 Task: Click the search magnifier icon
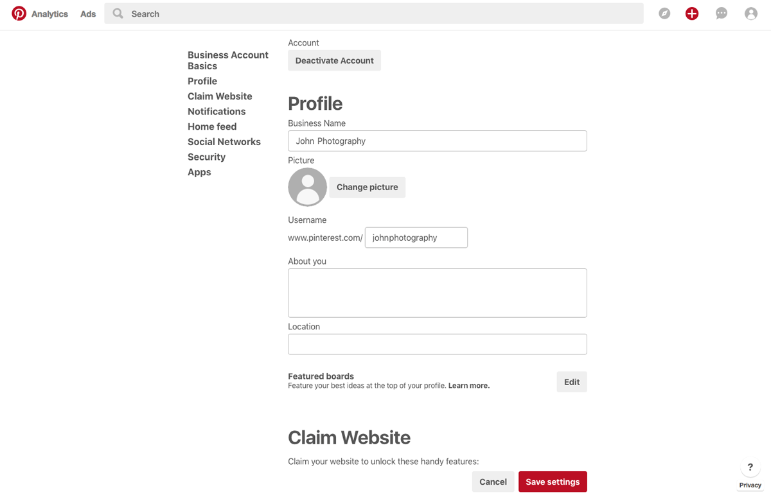tap(117, 13)
